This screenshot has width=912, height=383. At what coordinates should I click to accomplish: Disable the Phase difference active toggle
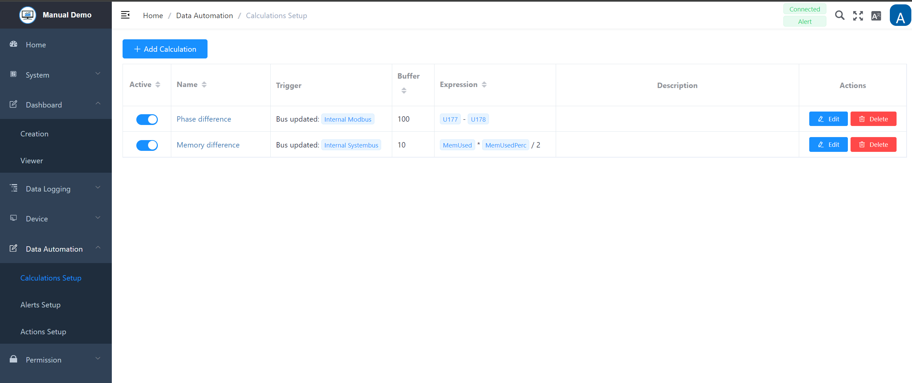147,119
